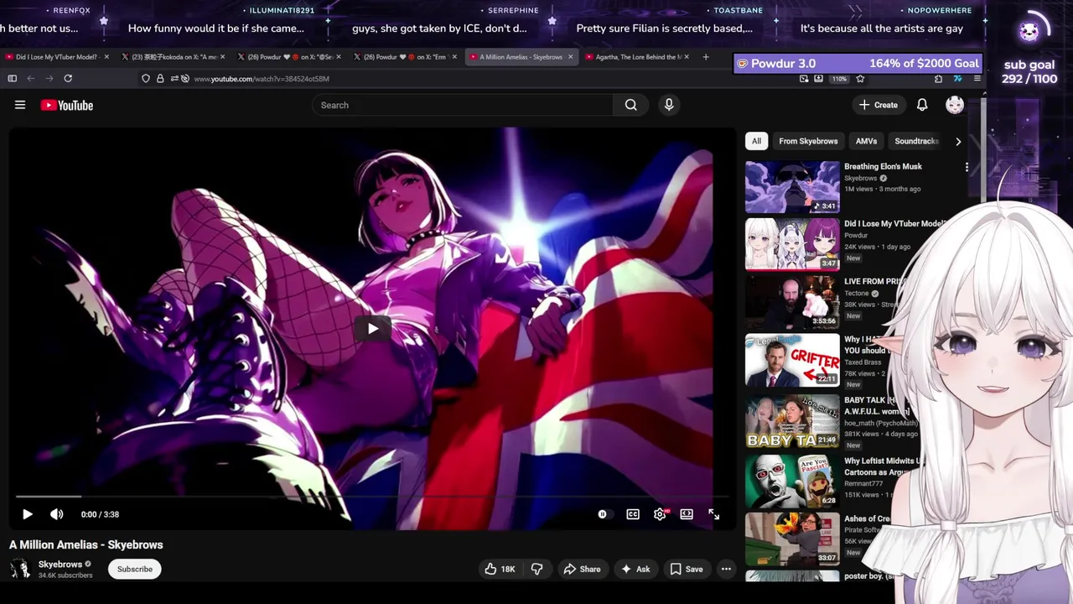Click the Ask button
This screenshot has height=604, width=1073.
[635, 569]
